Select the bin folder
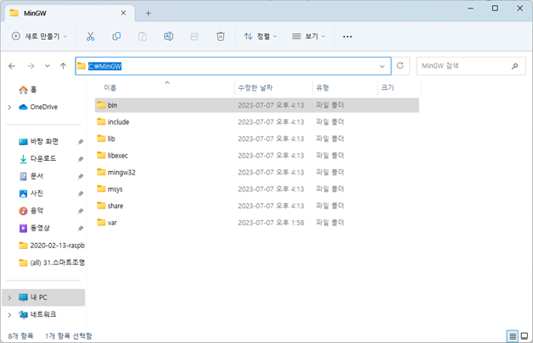The width and height of the screenshot is (533, 343). coord(256,105)
